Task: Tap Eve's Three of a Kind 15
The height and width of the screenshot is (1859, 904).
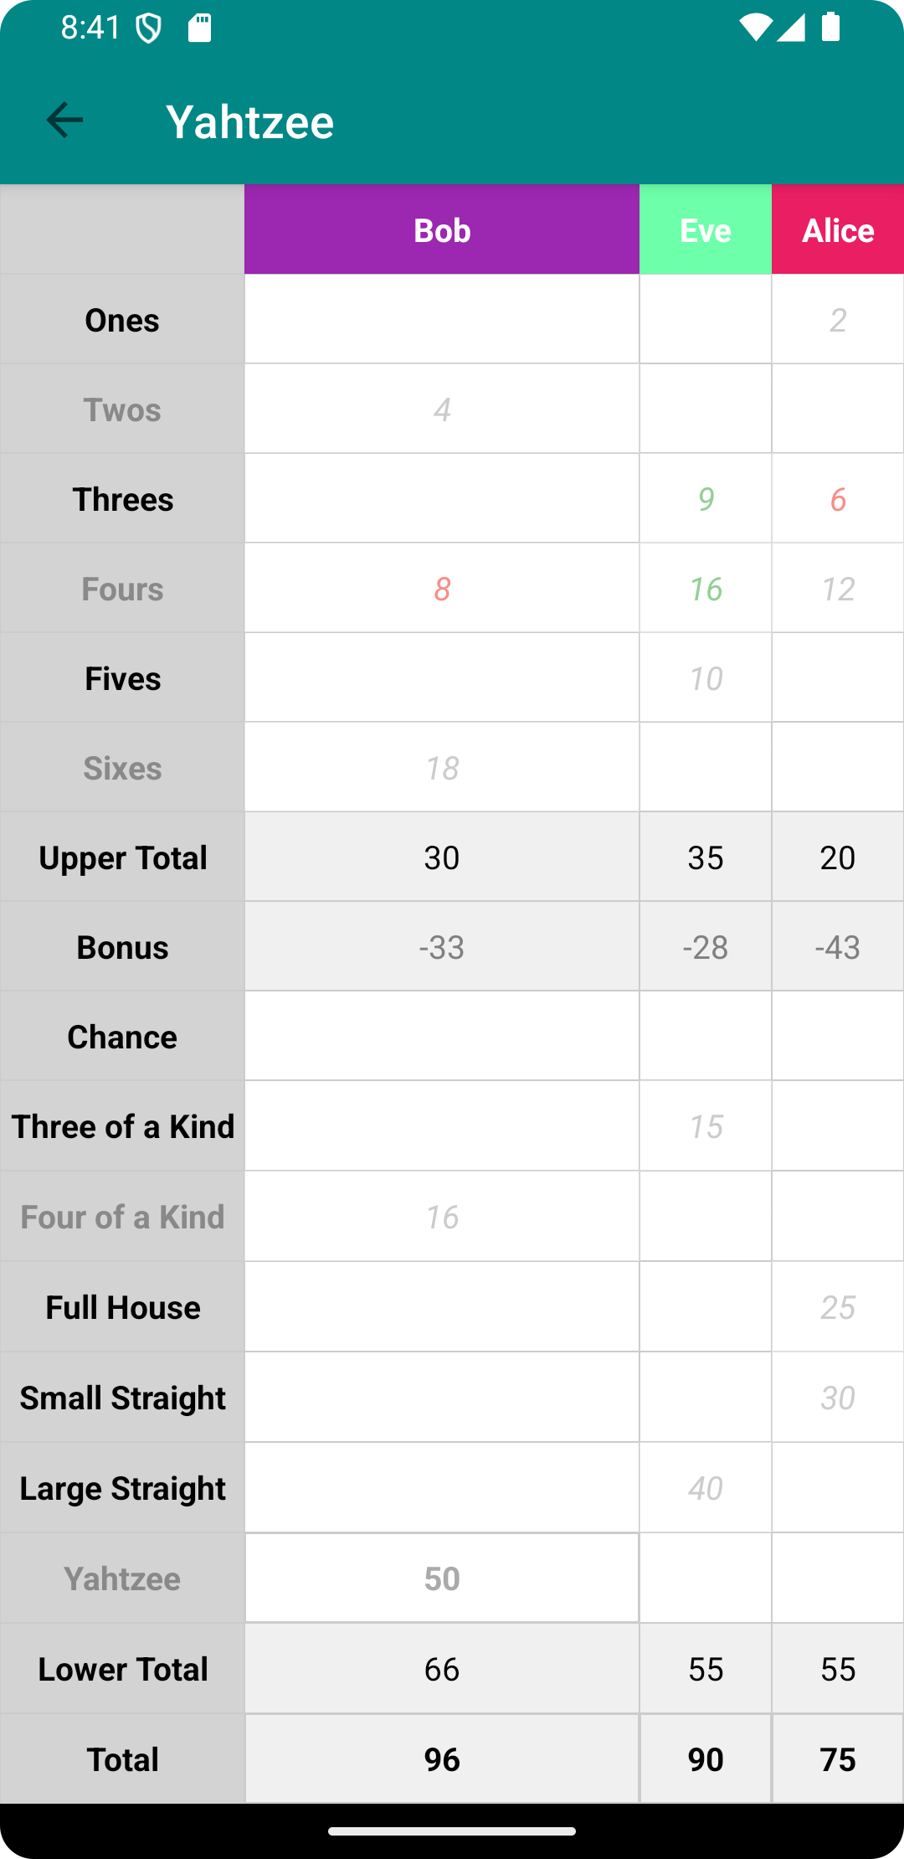Action: point(706,1125)
